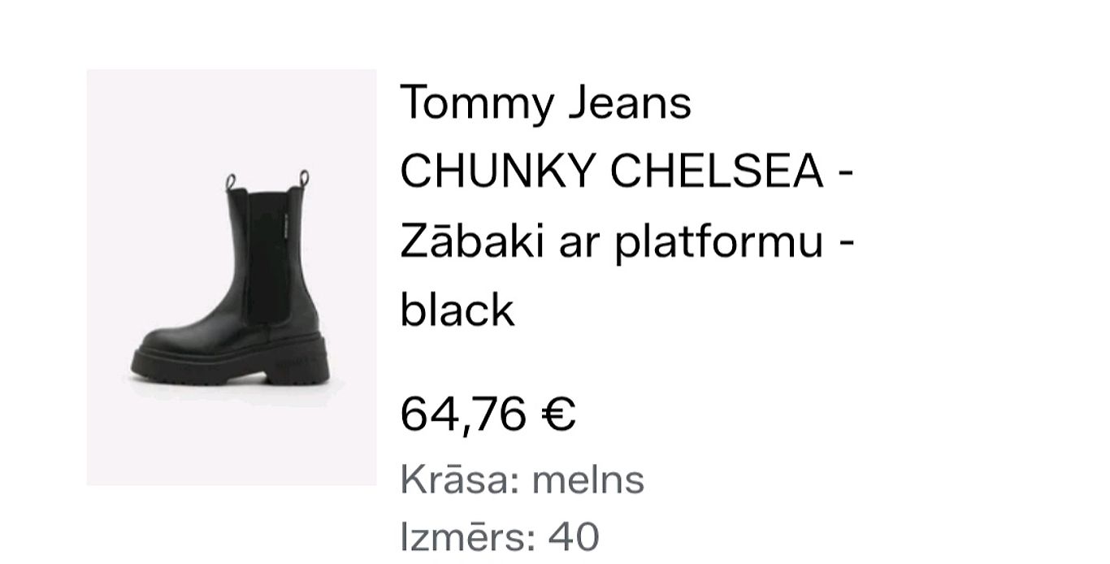Click the back pull loop on the boot
The height and width of the screenshot is (564, 1110).
pyautogui.click(x=304, y=178)
